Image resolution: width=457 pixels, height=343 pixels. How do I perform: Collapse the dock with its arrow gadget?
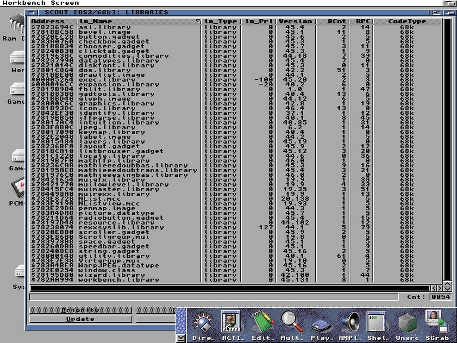[181, 338]
